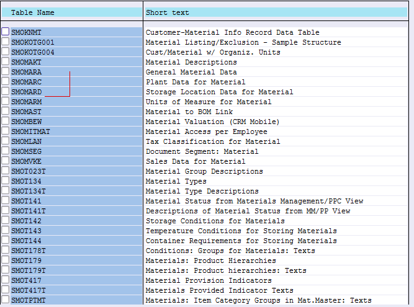Viewport: 414px width, 307px height.
Task: Click 'Storage Location Data for Material'
Action: [x=219, y=92]
